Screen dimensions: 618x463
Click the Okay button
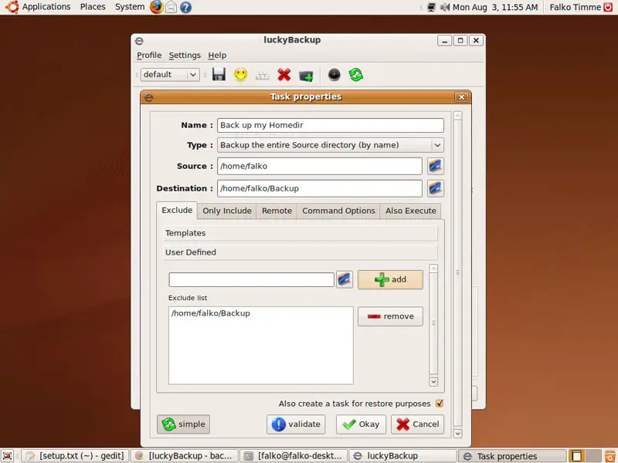[361, 424]
